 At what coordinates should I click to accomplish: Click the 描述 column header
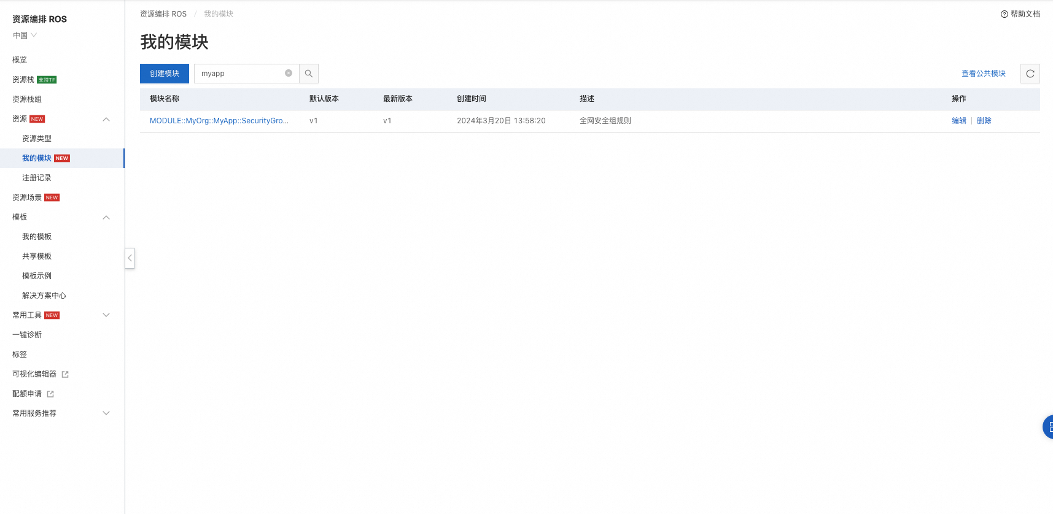(587, 99)
